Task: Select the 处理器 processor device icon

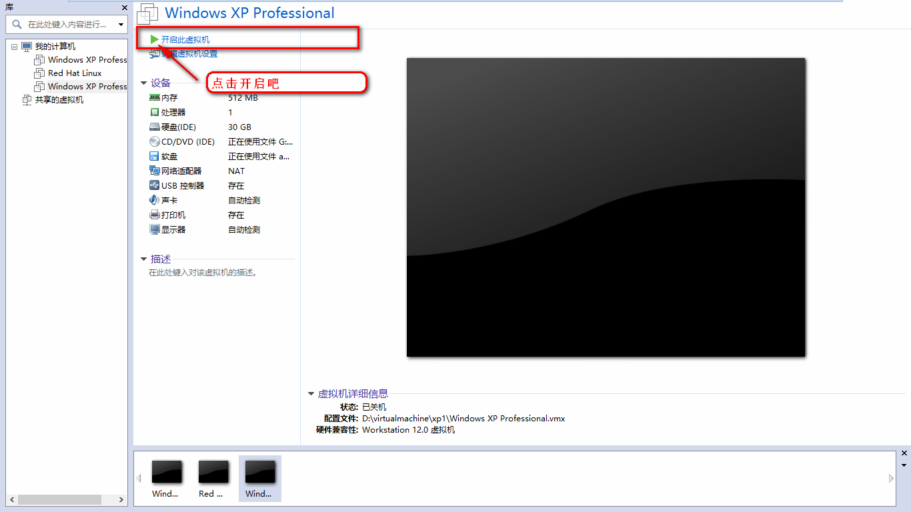Action: (155, 113)
